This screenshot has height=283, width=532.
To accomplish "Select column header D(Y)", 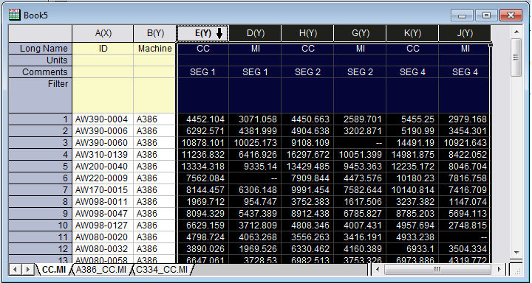I will 255,33.
